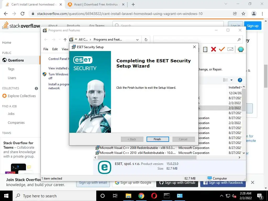Click Sign up with Facebook button

(x=223, y=183)
